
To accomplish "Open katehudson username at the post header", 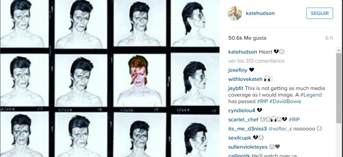I will (x=260, y=13).
